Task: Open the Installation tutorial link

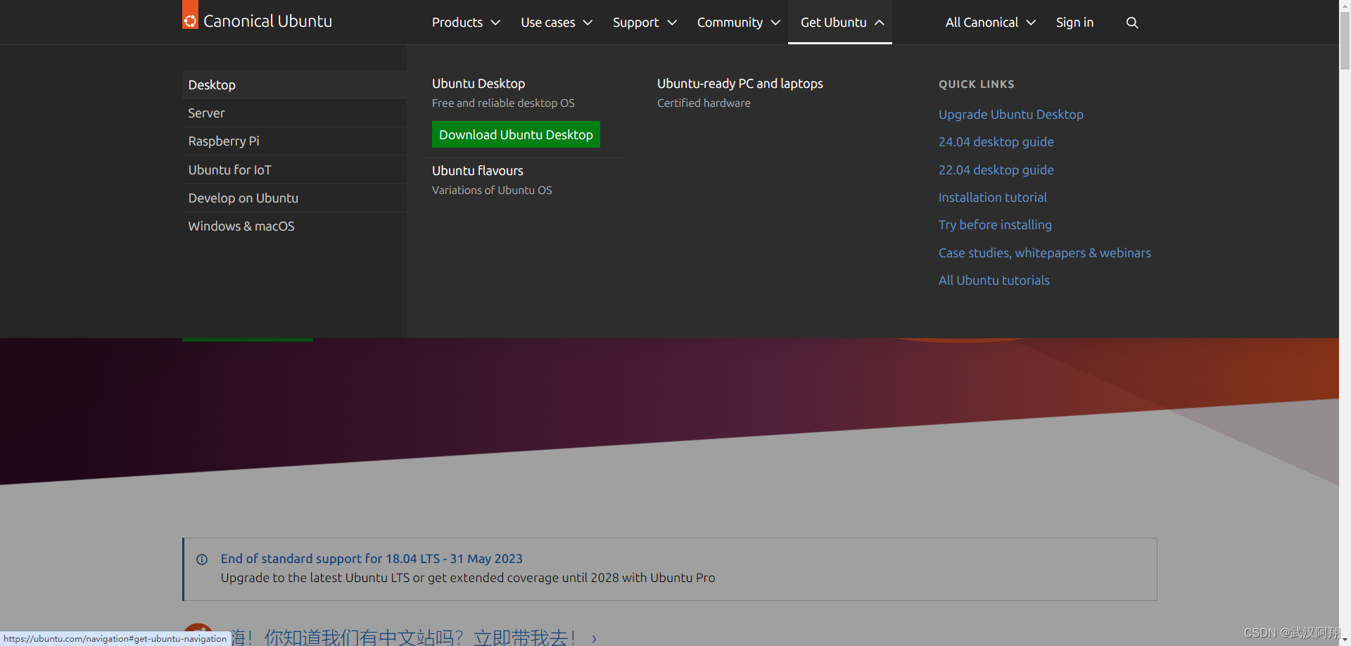Action: [x=992, y=197]
